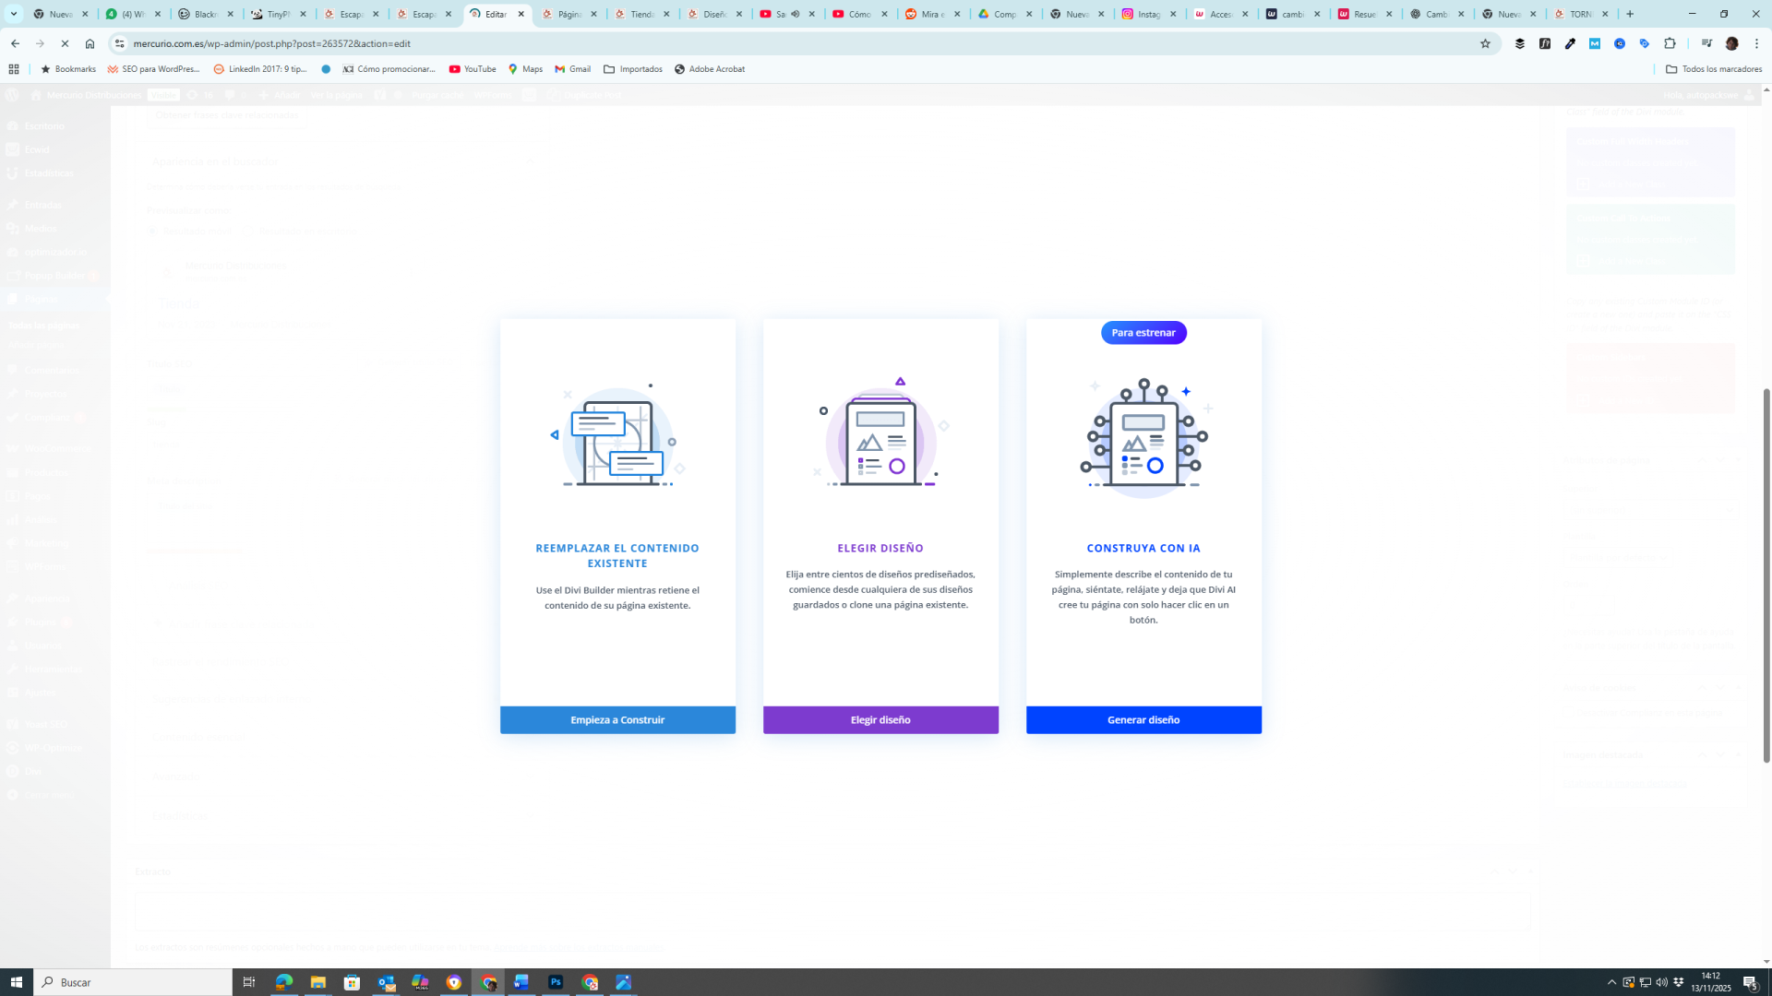The height and width of the screenshot is (996, 1772).
Task: Click the Generar diseño button
Action: click(x=1143, y=720)
